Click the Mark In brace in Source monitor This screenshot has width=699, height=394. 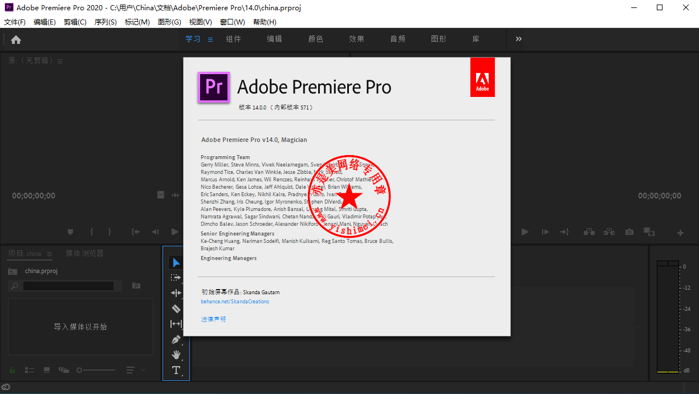[91, 232]
